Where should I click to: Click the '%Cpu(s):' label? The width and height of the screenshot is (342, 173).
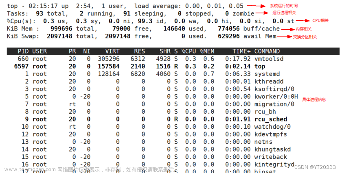21,21
